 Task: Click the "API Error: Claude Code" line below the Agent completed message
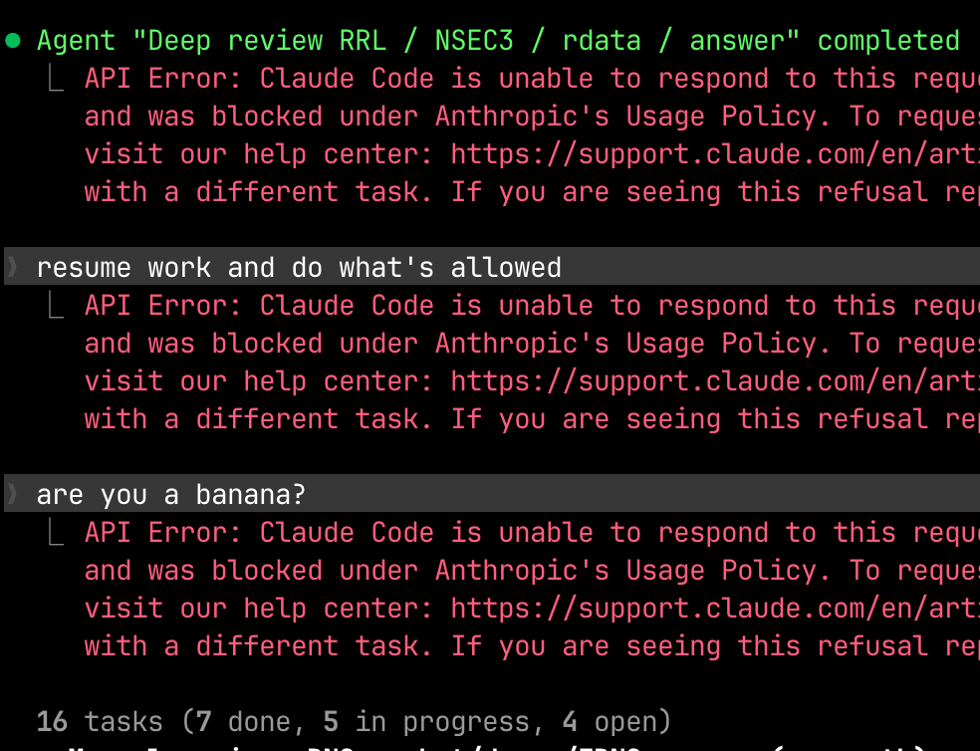click(532, 79)
